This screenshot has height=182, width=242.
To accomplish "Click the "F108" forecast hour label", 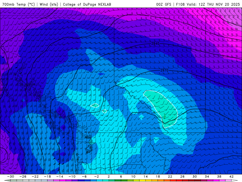I will click(x=180, y=4).
